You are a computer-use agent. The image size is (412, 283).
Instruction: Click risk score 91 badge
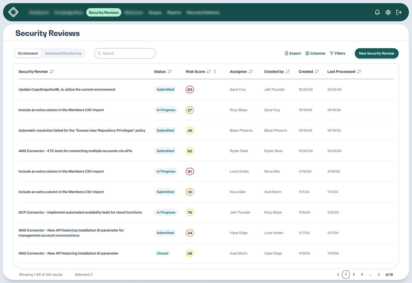pyautogui.click(x=190, y=171)
